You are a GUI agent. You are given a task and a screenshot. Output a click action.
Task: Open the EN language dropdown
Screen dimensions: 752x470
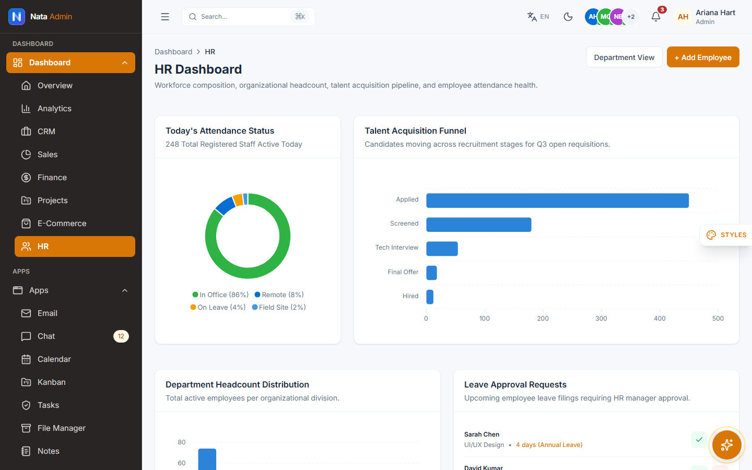tap(538, 17)
